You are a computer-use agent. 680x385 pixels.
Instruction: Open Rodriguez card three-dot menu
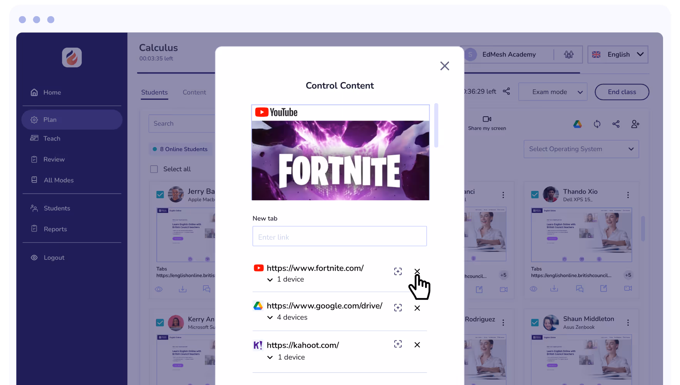pyautogui.click(x=503, y=323)
